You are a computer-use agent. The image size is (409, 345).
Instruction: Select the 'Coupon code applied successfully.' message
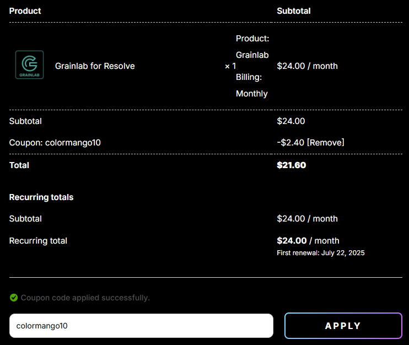pyautogui.click(x=85, y=298)
